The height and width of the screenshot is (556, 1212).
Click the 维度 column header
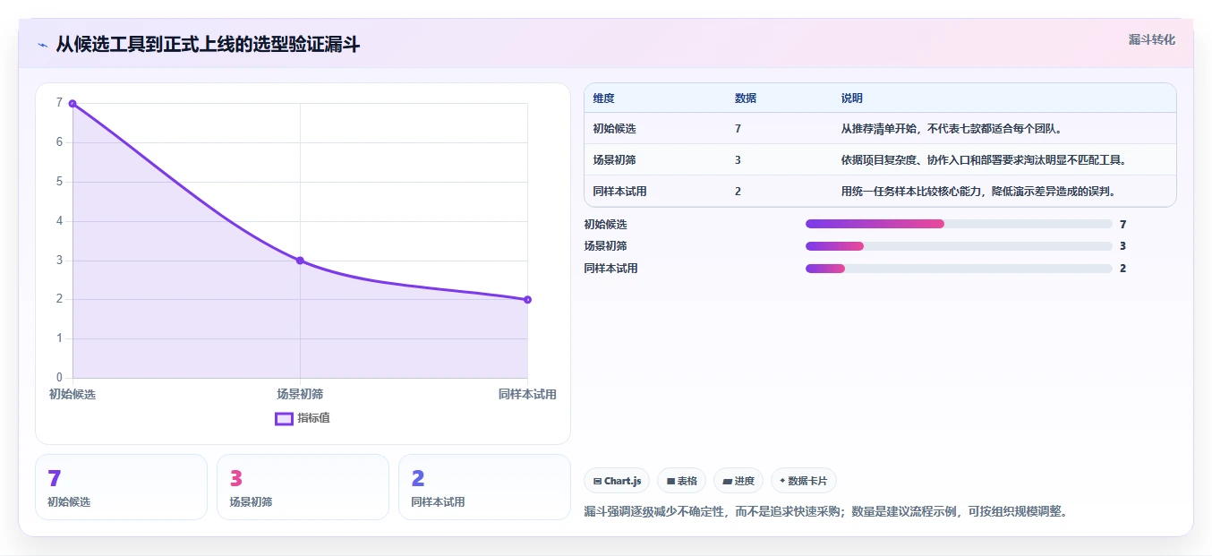[x=603, y=98]
